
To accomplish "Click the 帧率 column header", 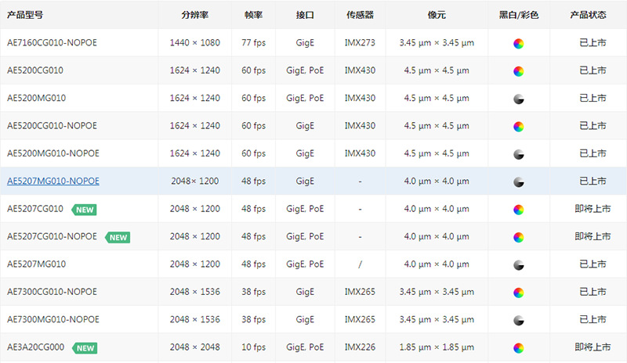I will tap(253, 15).
